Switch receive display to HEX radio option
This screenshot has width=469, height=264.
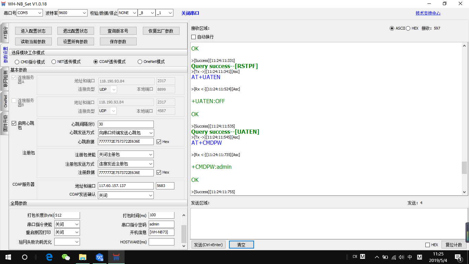[x=408, y=28]
